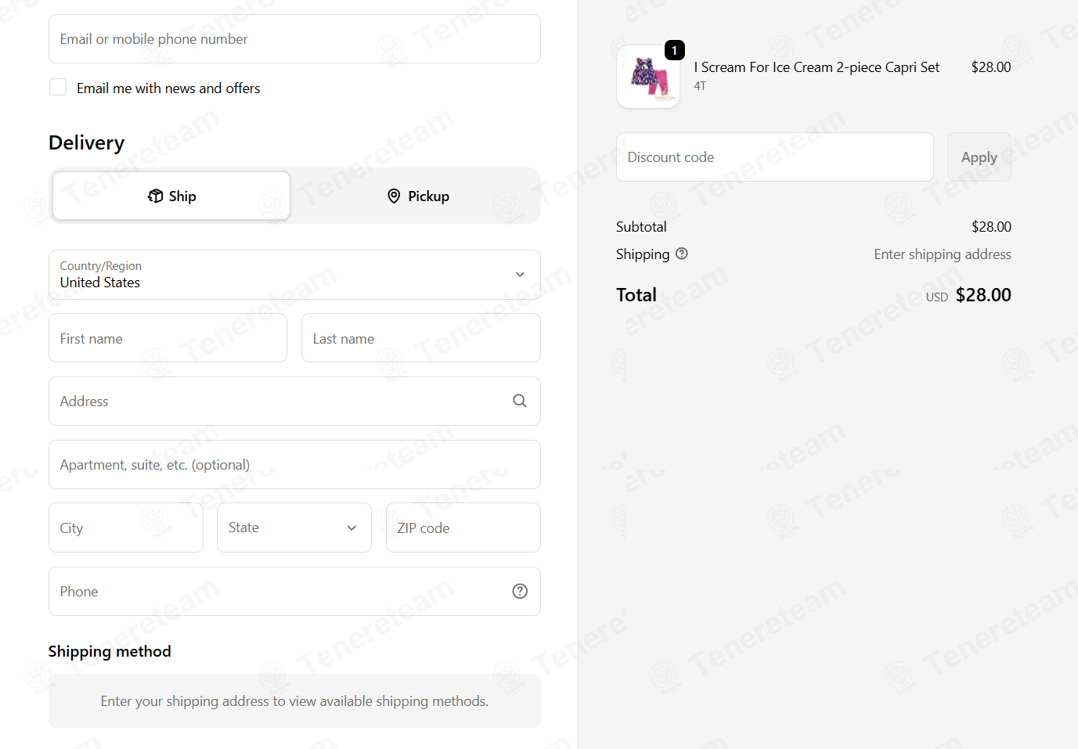
Task: Open the State dropdown
Action: coord(294,528)
